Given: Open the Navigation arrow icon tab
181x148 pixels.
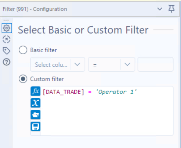Looking at the screenshot, I should pos(7,39).
